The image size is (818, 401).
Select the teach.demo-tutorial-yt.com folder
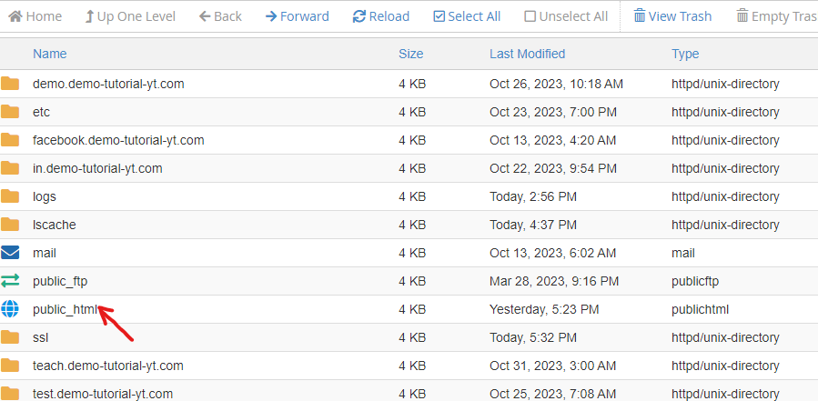108,366
